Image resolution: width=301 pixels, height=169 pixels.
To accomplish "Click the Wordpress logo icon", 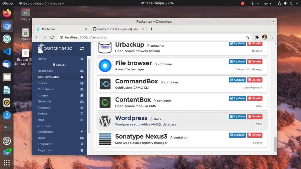I will click(105, 121).
